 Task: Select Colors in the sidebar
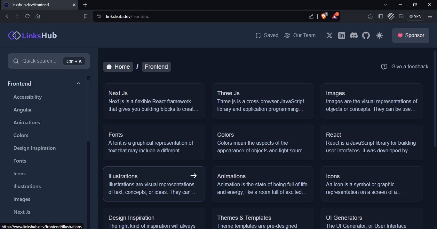coord(21,135)
